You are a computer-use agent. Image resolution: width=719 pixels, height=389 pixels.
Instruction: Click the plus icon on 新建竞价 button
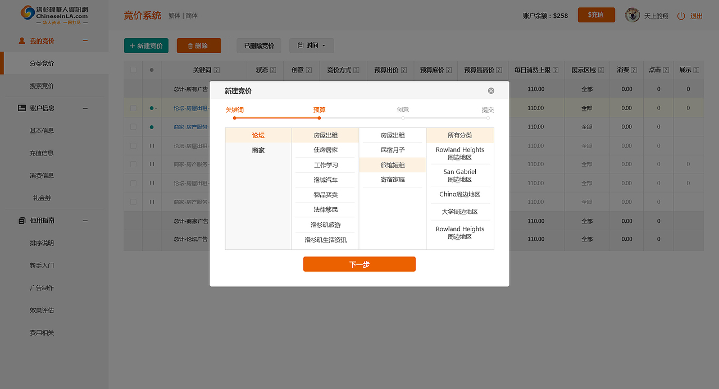click(x=131, y=45)
